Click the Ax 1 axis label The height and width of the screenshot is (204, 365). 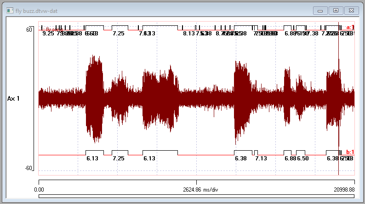click(13, 99)
